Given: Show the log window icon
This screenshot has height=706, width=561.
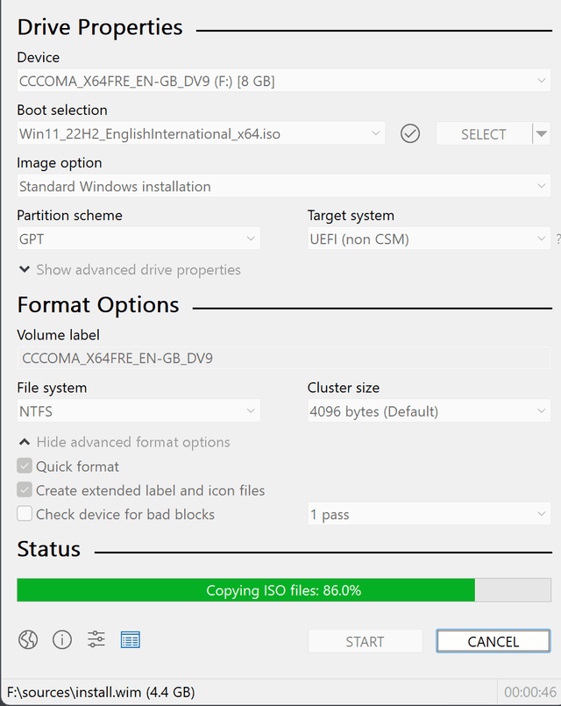Looking at the screenshot, I should click(131, 640).
